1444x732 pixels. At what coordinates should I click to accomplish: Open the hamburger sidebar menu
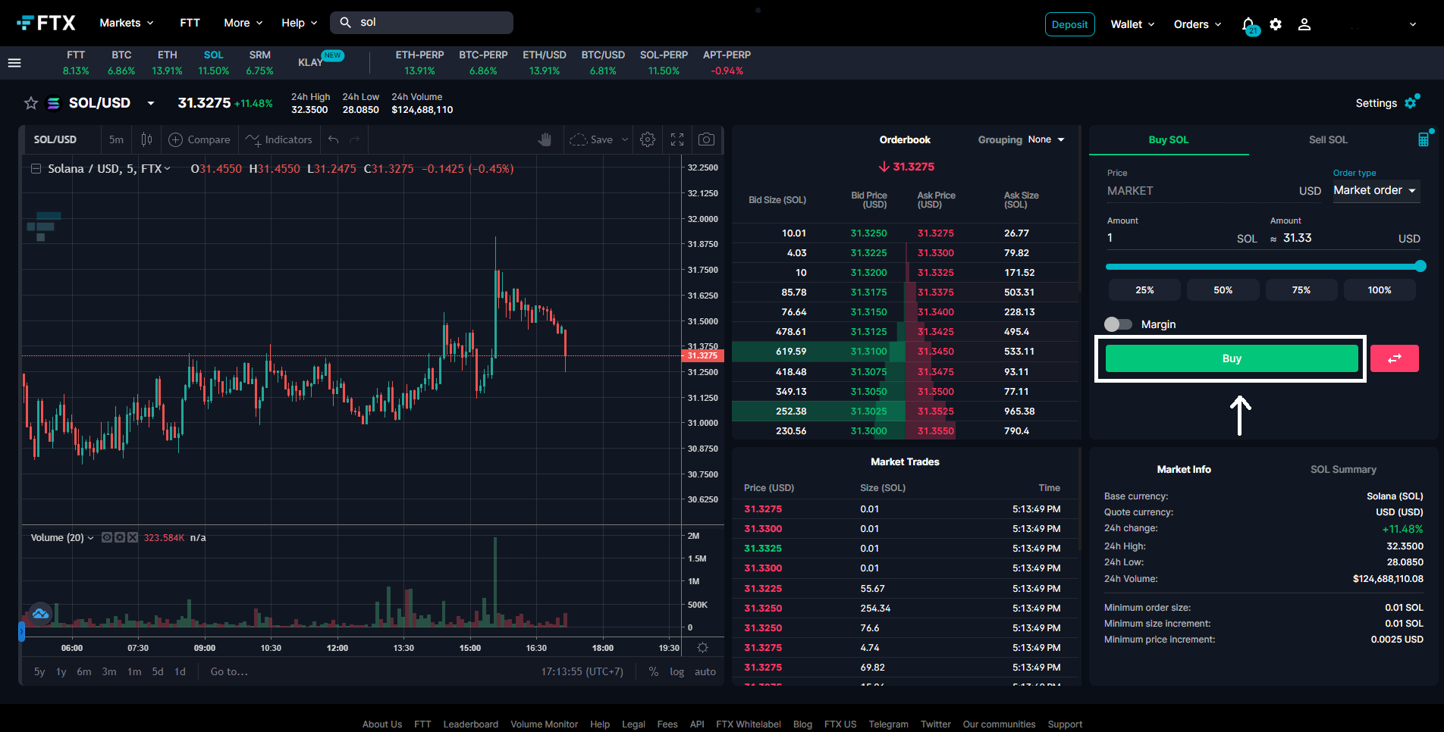(14, 63)
